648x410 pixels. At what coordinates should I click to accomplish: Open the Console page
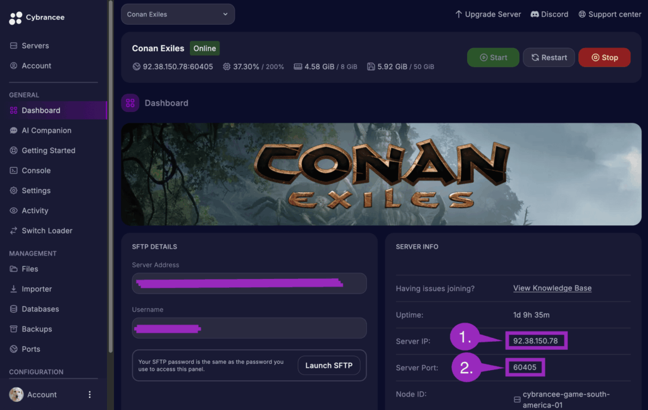point(36,170)
